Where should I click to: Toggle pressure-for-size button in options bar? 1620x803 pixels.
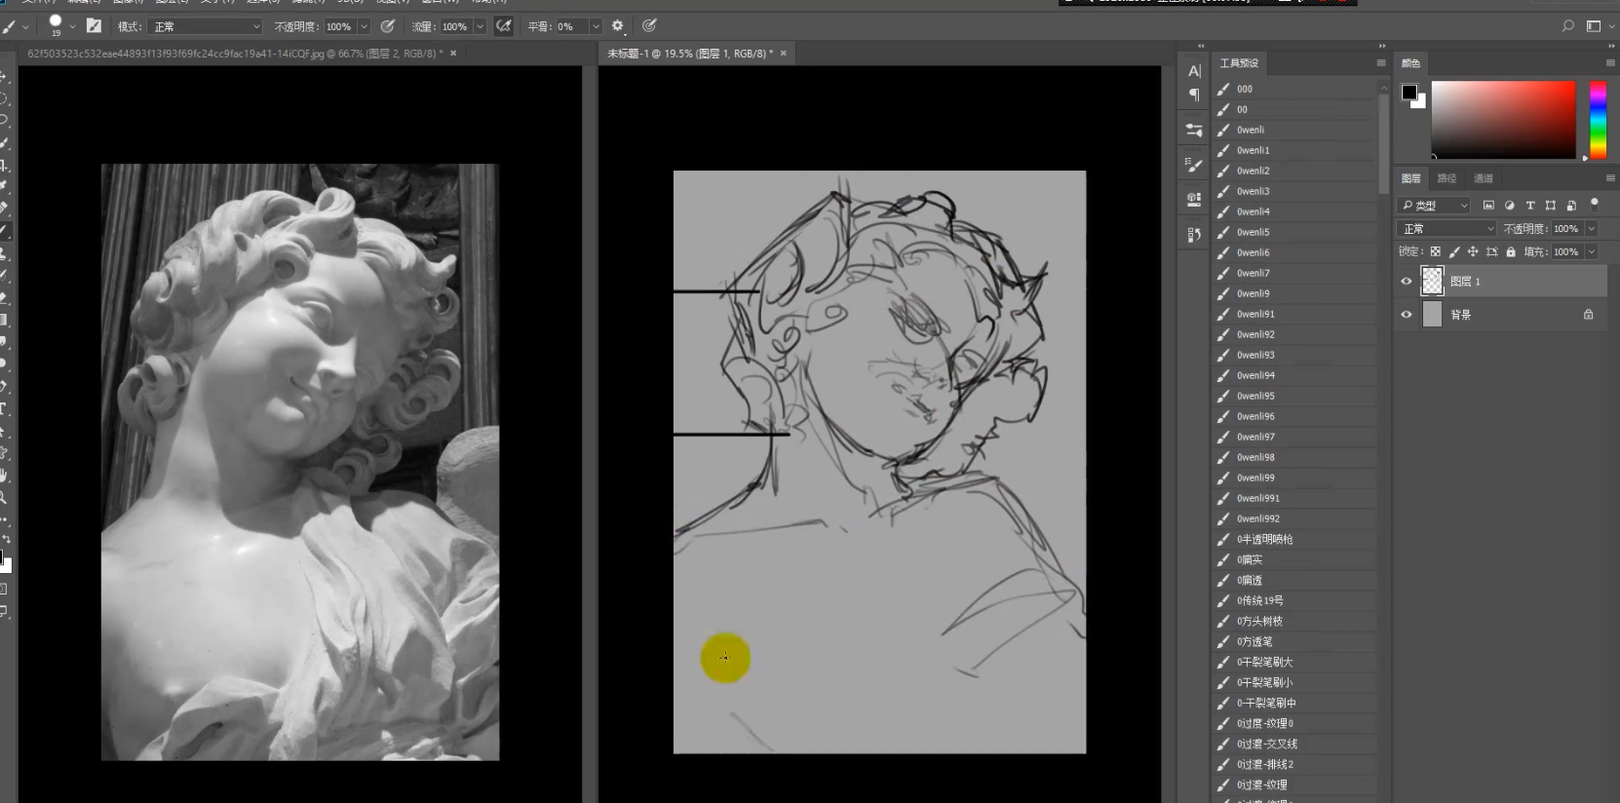[x=649, y=26]
